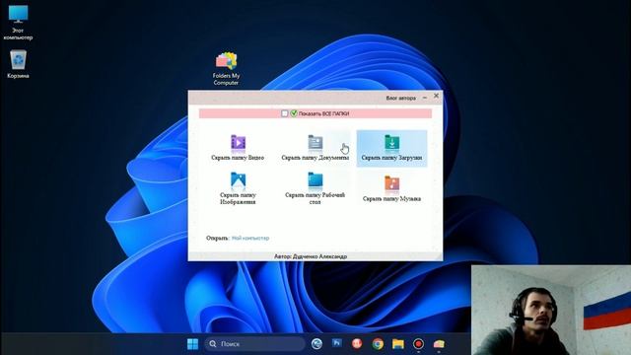Click the Скрыть папку Рабочий стол icon
The image size is (631, 355).
click(x=315, y=180)
